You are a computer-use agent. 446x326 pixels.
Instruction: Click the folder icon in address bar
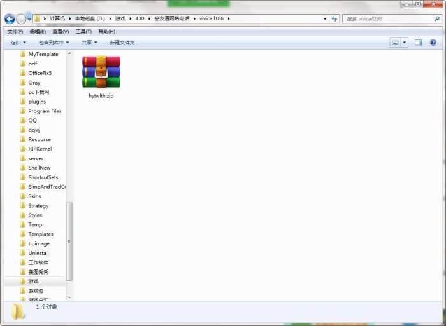(37, 18)
